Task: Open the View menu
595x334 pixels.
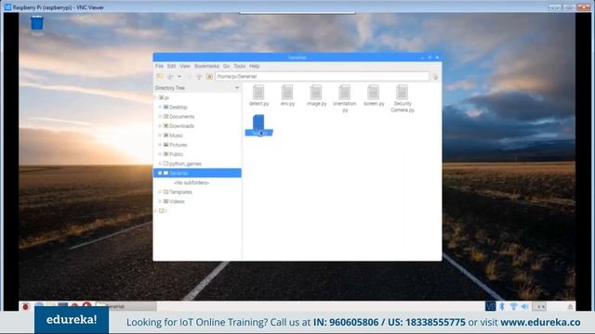Action: pos(185,66)
